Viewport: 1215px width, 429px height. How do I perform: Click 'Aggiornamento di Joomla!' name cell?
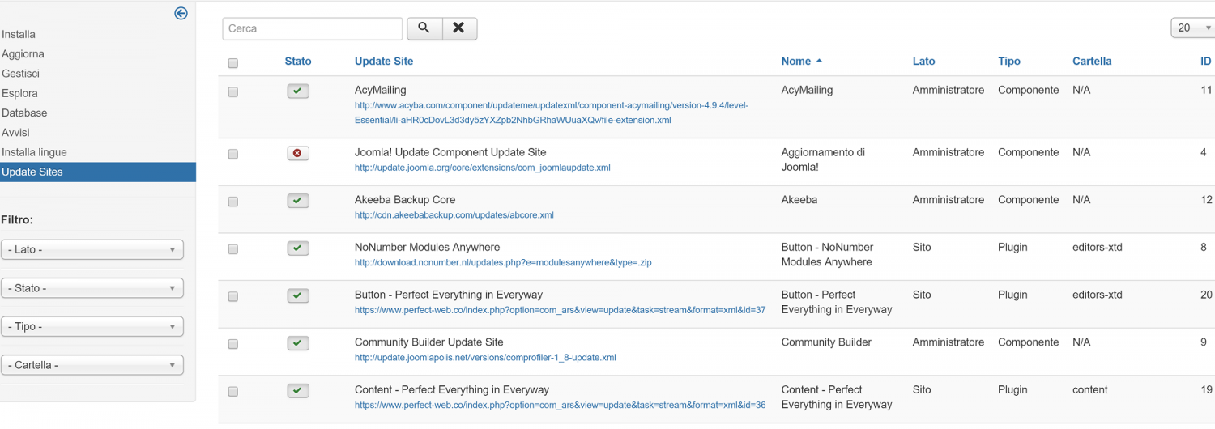823,159
